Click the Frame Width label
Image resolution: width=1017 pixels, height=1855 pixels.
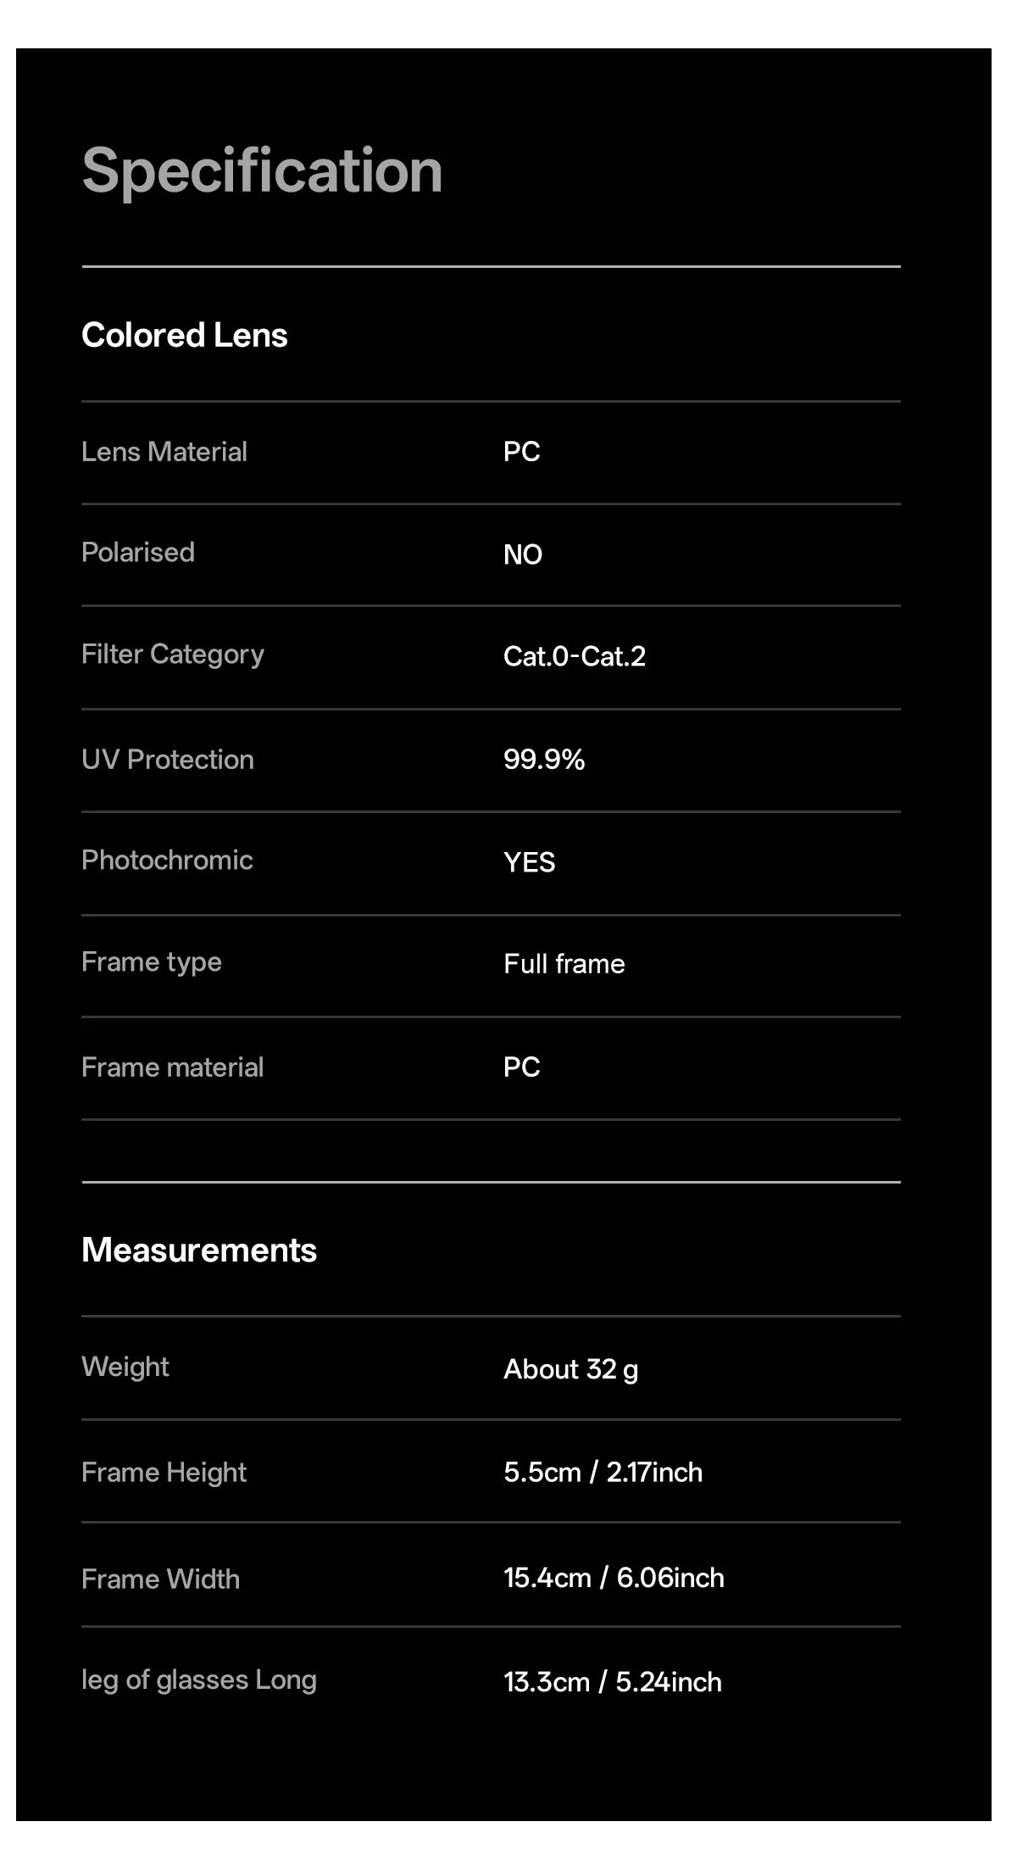pyautogui.click(x=160, y=1579)
